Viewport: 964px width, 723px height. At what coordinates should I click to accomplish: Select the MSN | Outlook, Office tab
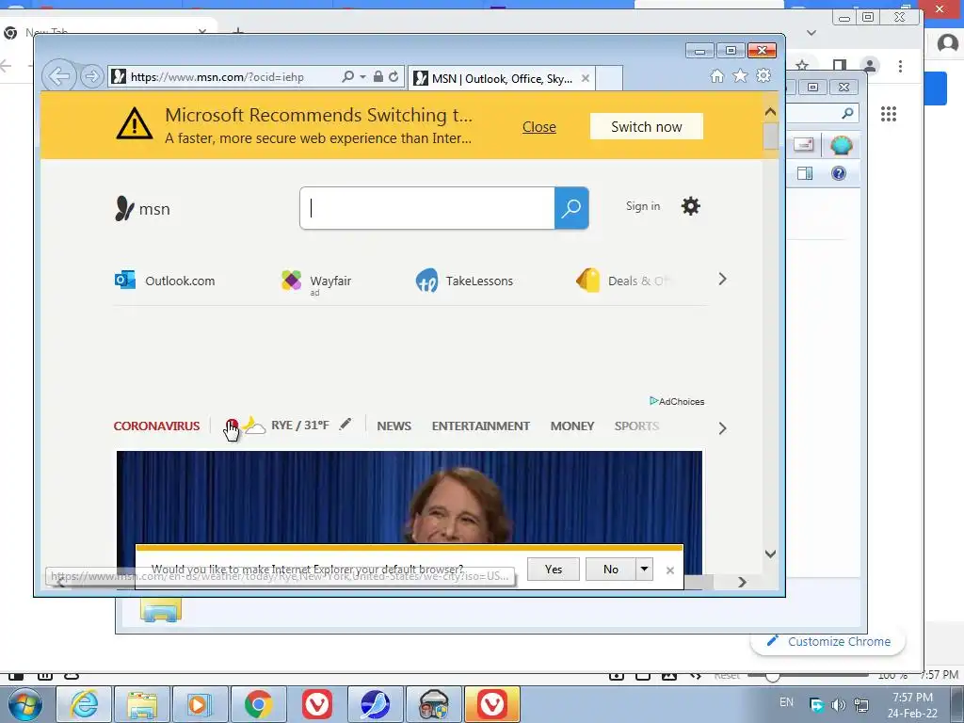coord(502,79)
